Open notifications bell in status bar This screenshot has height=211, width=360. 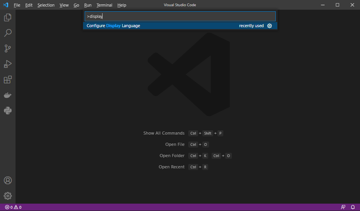pyautogui.click(x=353, y=208)
